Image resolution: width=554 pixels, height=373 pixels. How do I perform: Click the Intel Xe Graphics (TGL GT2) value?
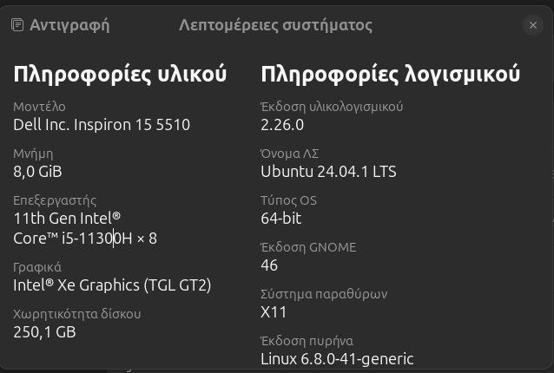click(112, 285)
